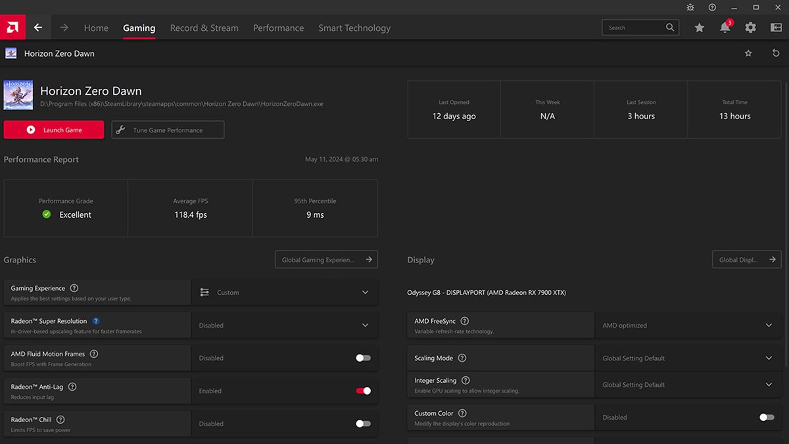The width and height of the screenshot is (789, 444).
Task: Open help for Custom Color
Action: [462, 413]
